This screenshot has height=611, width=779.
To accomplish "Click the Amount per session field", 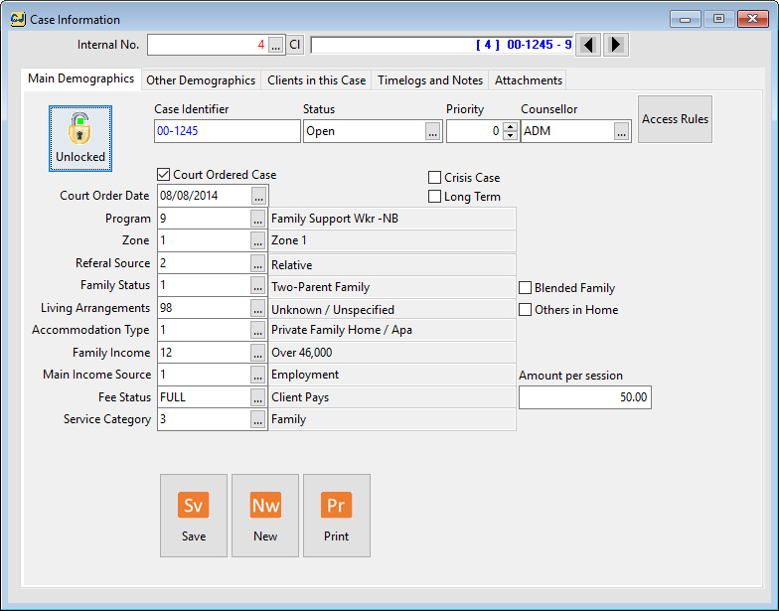I will coord(584,397).
